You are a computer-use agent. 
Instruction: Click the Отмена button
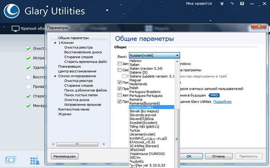pyautogui.click(x=218, y=156)
